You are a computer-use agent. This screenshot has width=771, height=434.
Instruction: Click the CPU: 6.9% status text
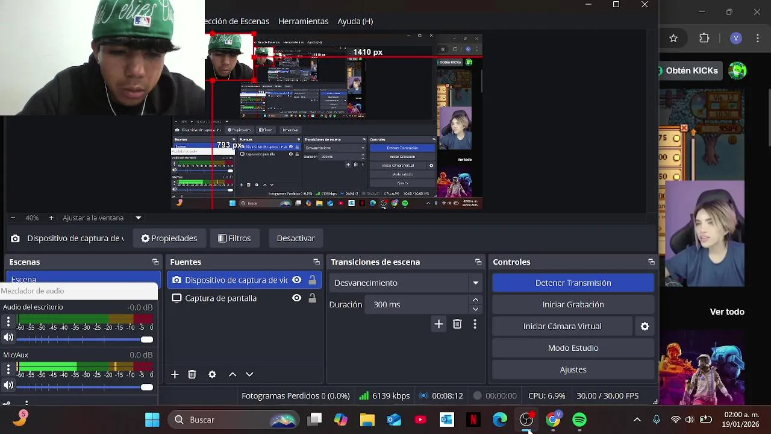546,396
